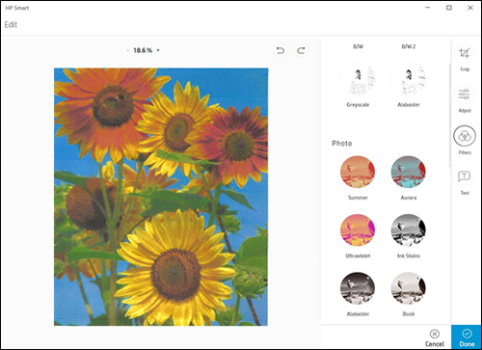Click the Done button
This screenshot has width=482, height=350.
tap(467, 337)
